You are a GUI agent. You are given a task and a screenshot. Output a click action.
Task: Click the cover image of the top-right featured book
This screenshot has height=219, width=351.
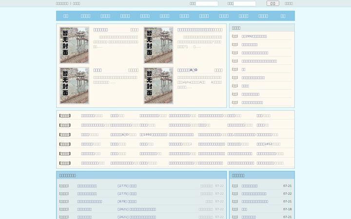[x=158, y=45]
